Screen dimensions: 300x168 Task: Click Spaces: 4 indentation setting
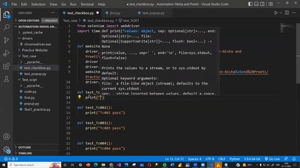pyautogui.click(x=195, y=159)
